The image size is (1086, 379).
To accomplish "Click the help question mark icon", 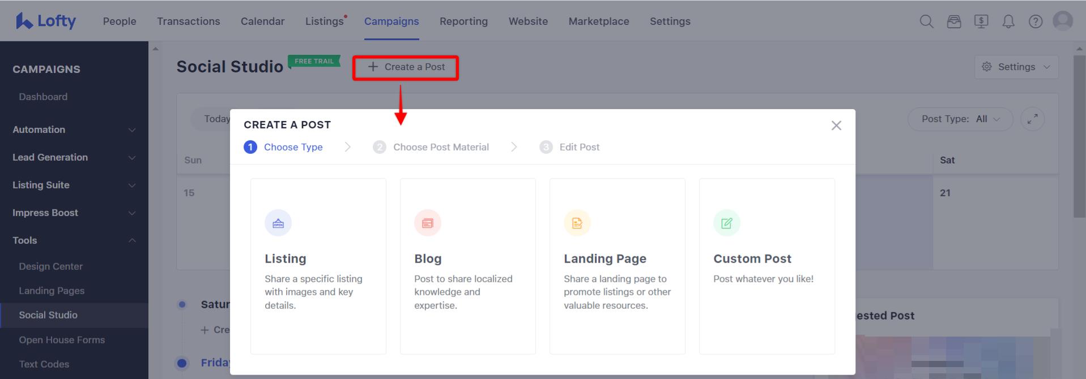I will point(1036,21).
